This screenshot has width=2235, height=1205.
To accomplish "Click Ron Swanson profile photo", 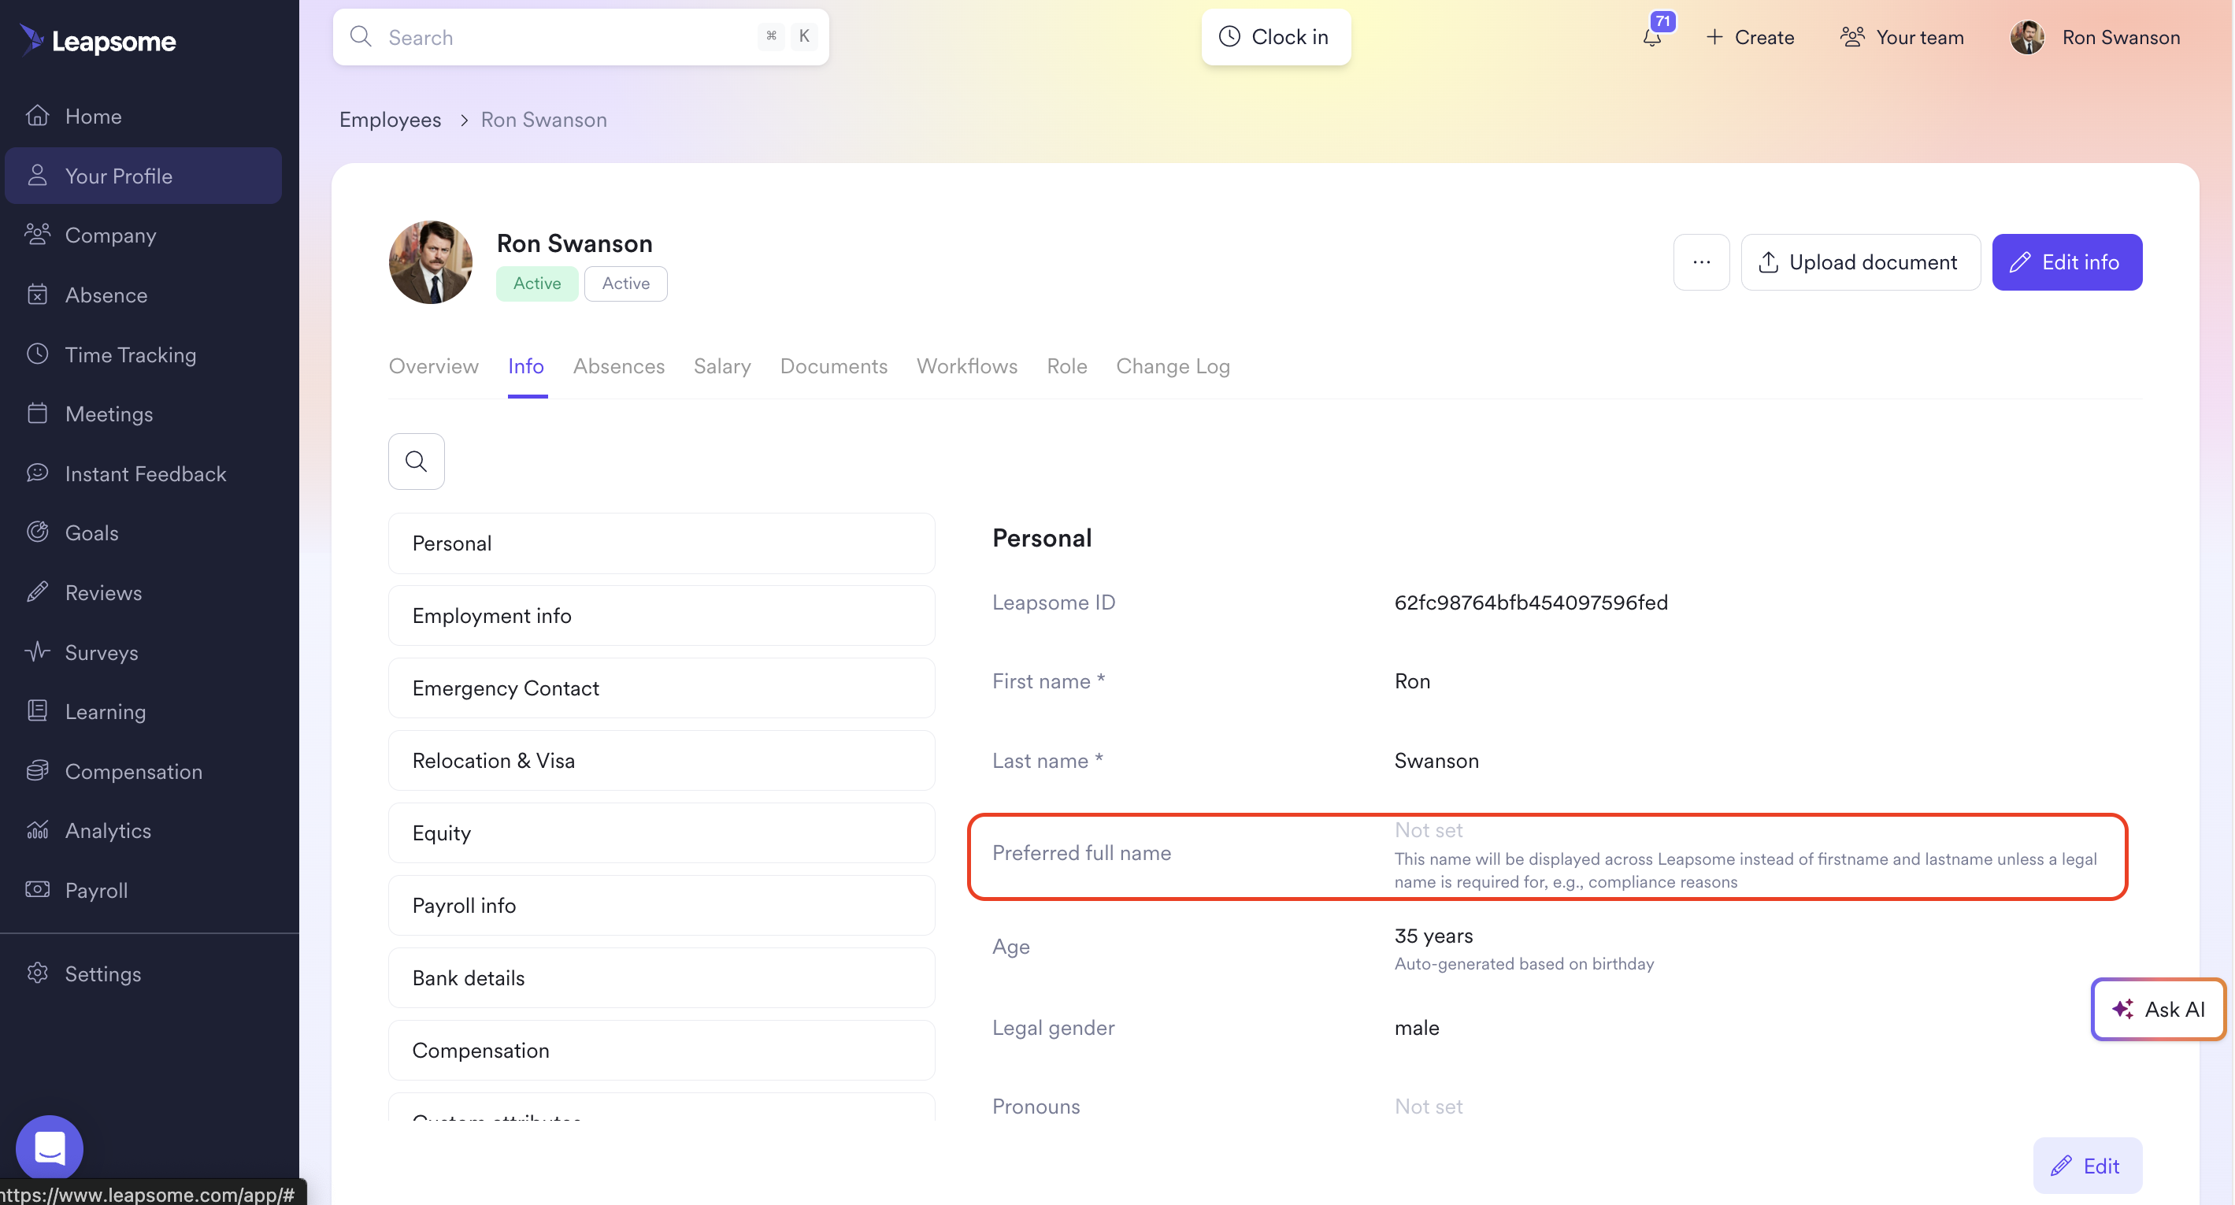I will pyautogui.click(x=430, y=262).
